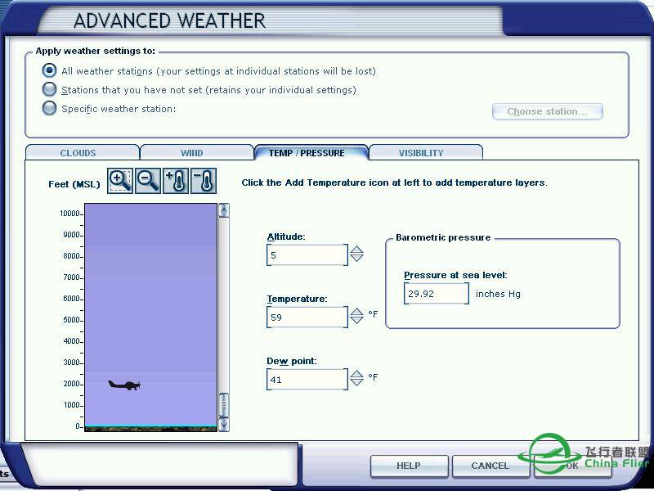
Task: Click the altitude chart scrollbar up arrow
Action: [224, 210]
